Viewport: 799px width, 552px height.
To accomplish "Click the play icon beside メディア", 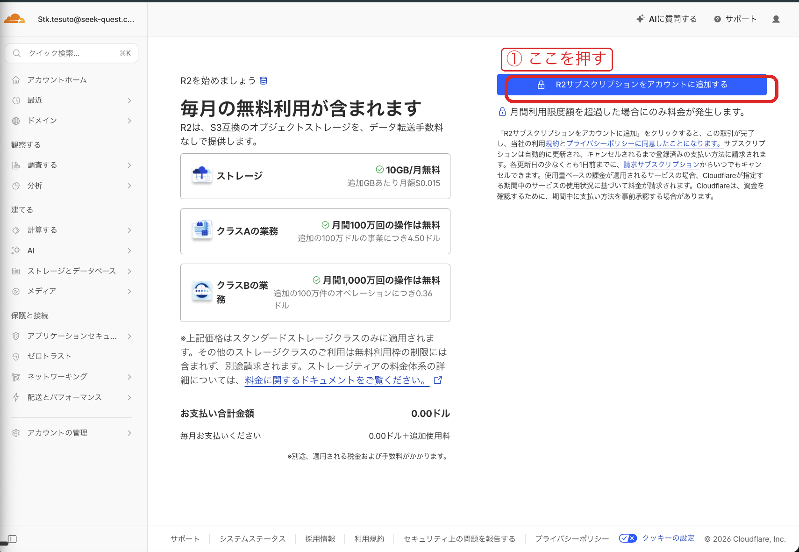I will tap(16, 291).
